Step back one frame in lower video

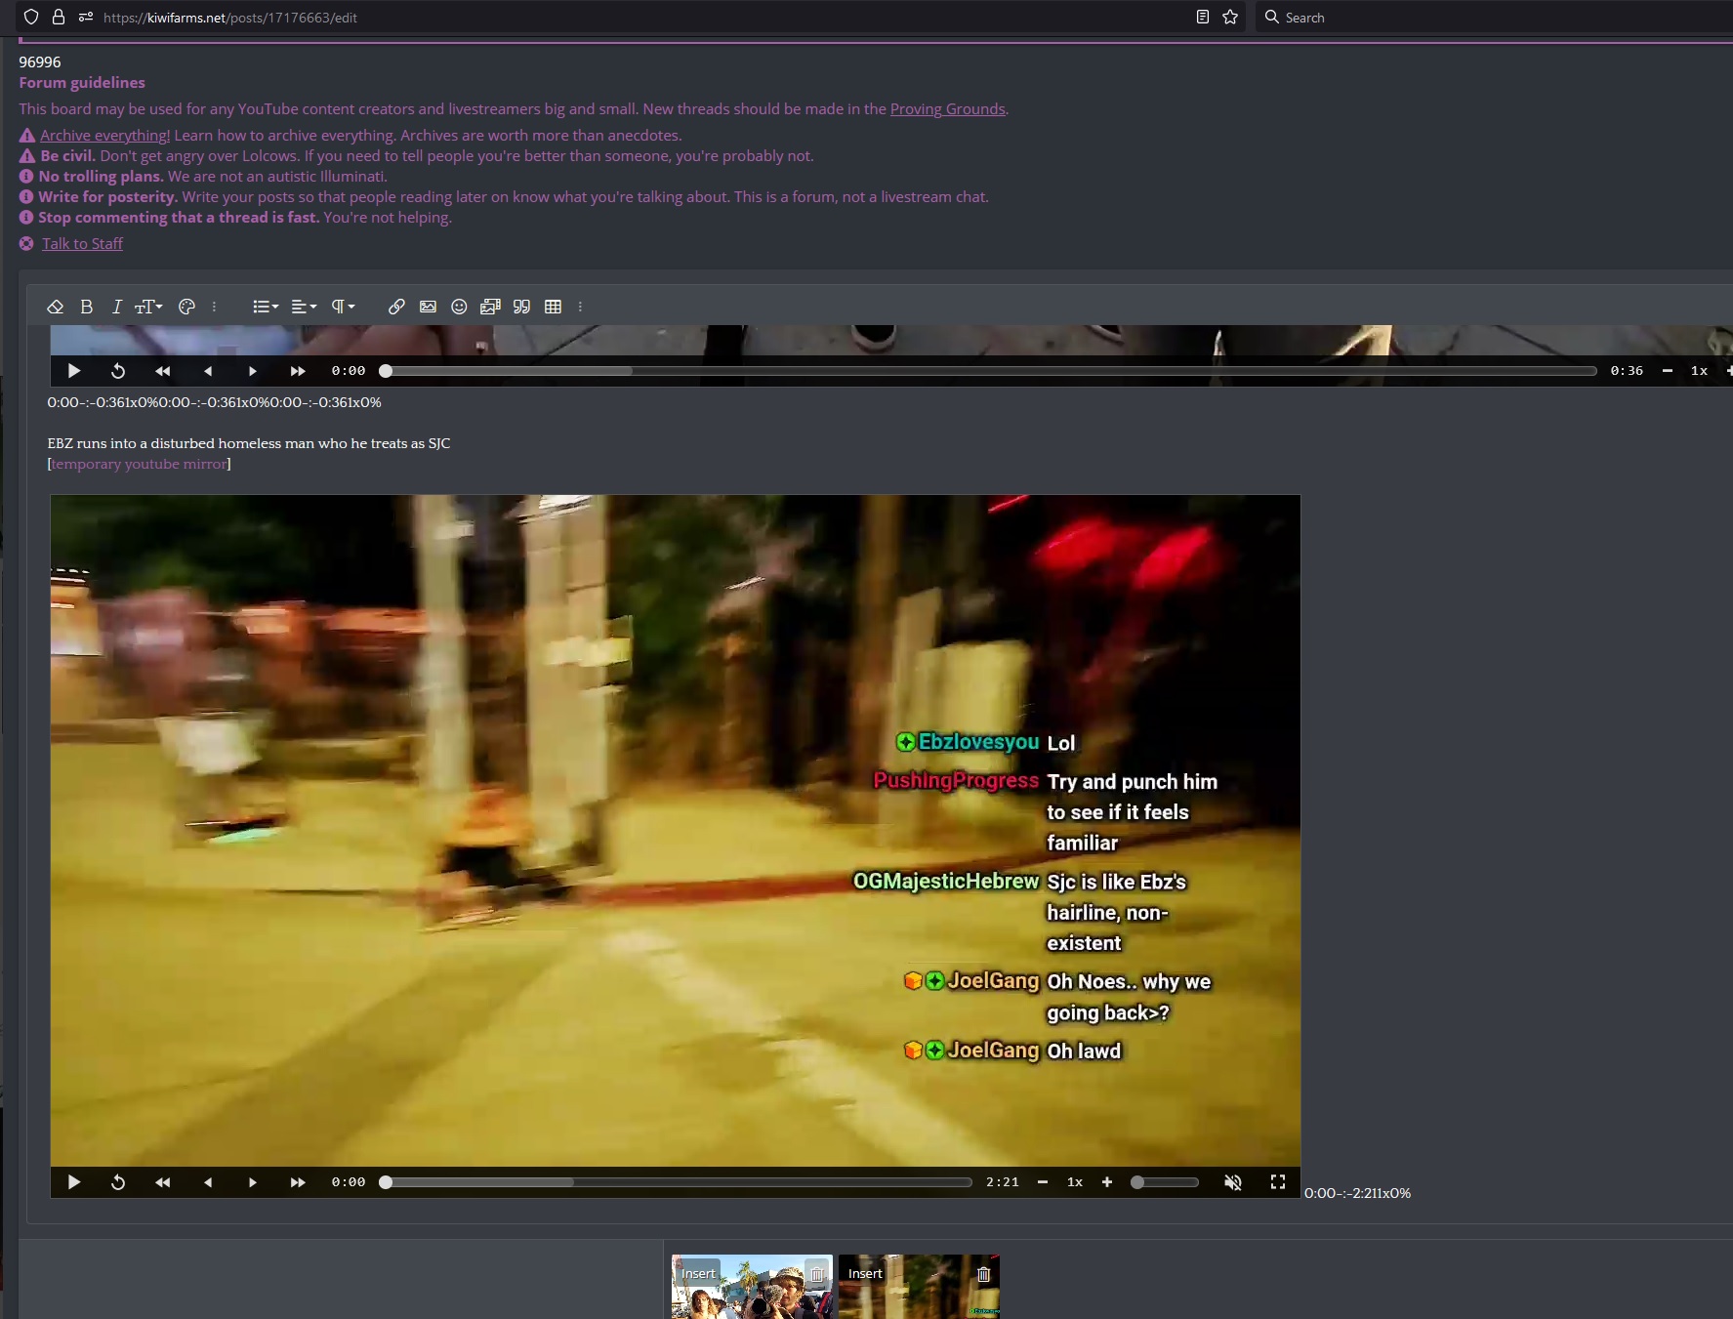pyautogui.click(x=208, y=1182)
